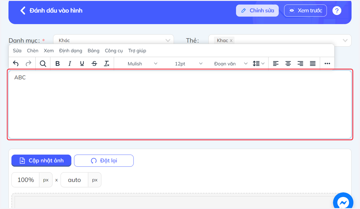Open the Messenger chat bubble
360x209 pixels.
pyautogui.click(x=343, y=202)
